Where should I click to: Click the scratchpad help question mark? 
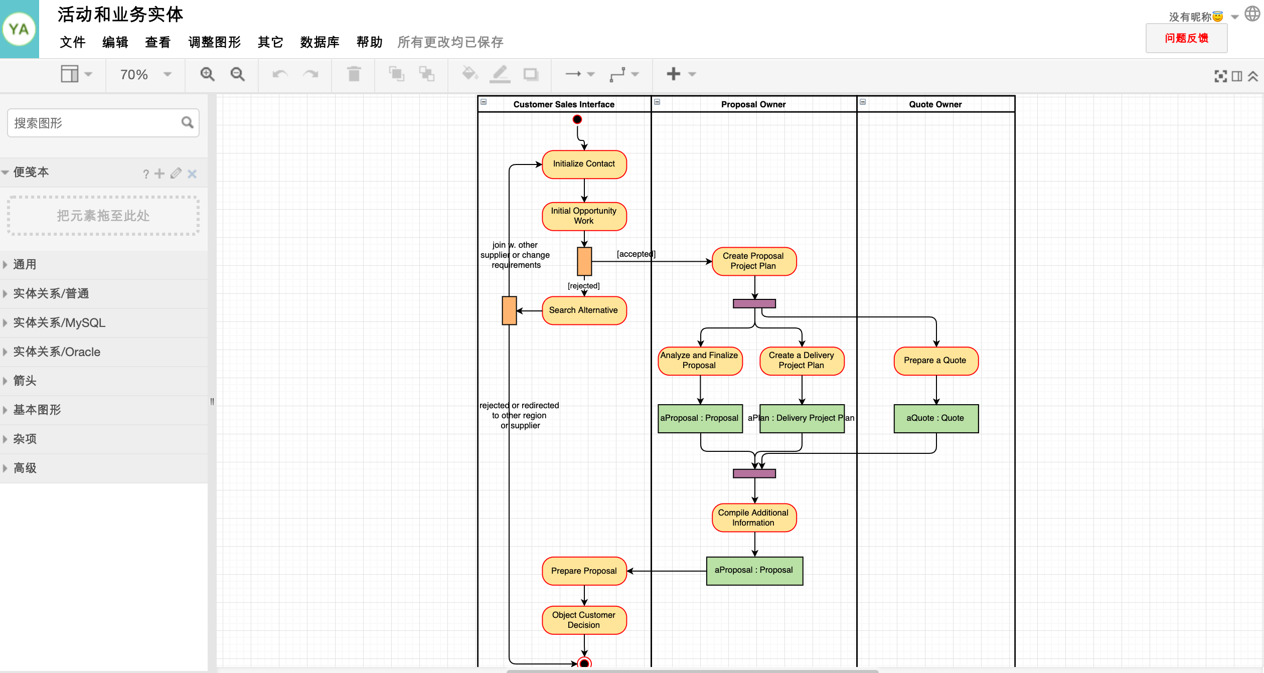click(146, 174)
